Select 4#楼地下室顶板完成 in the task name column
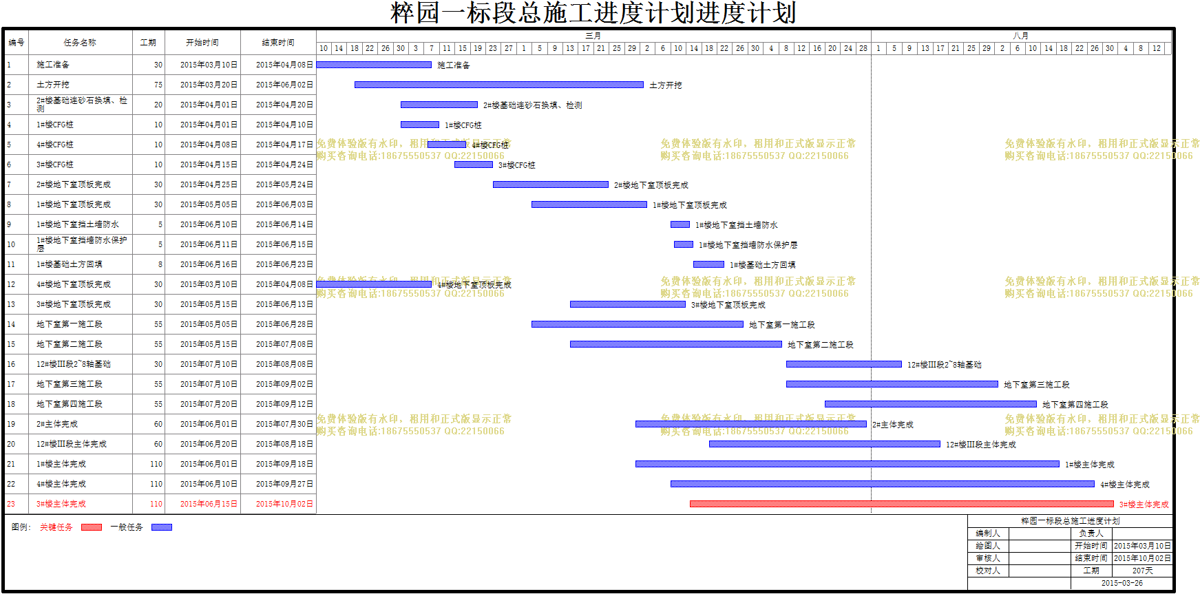Image resolution: width=1200 pixels, height=594 pixels. [74, 284]
